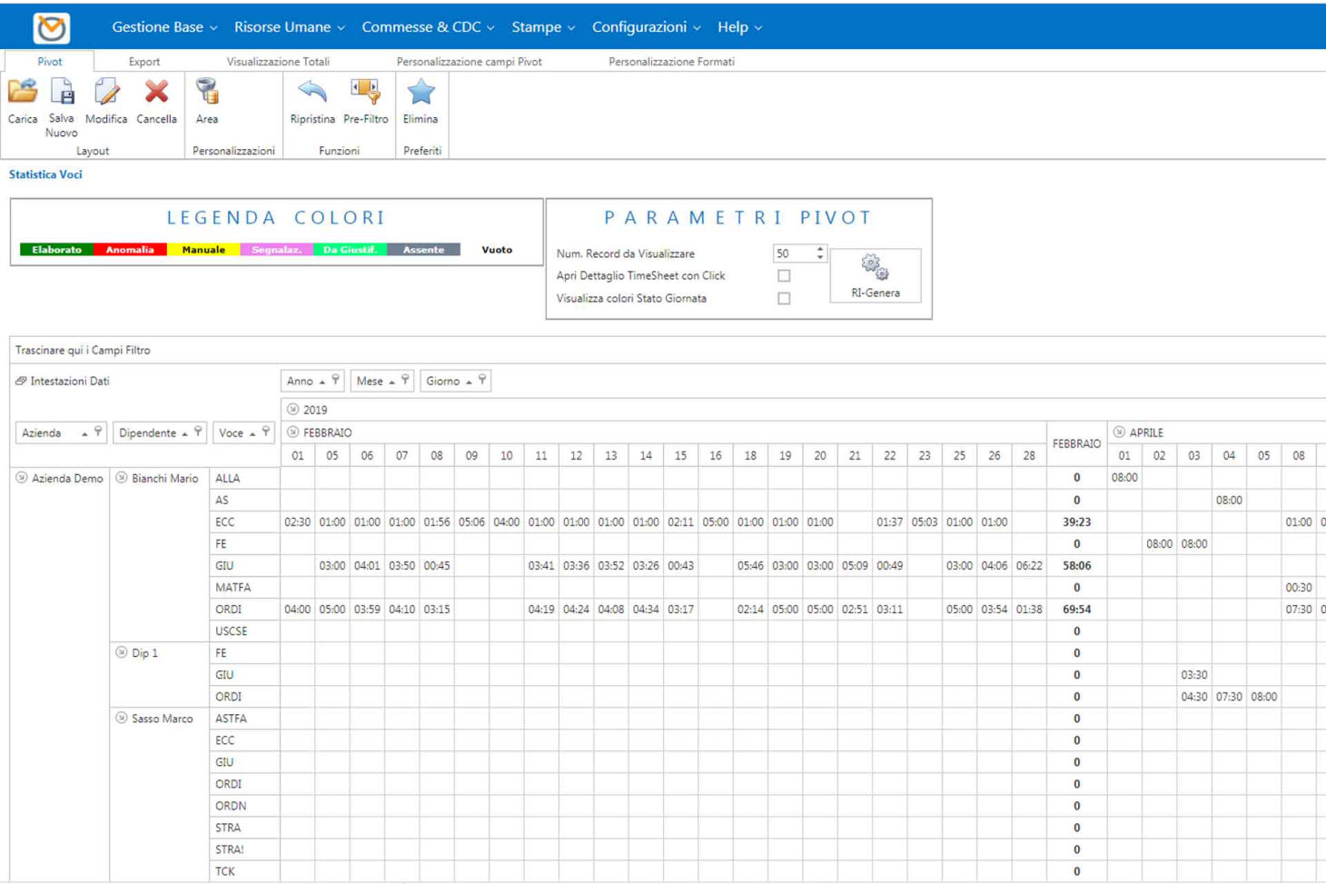The height and width of the screenshot is (884, 1326).
Task: Click the 58:06 GIU February total
Action: [x=1076, y=565]
